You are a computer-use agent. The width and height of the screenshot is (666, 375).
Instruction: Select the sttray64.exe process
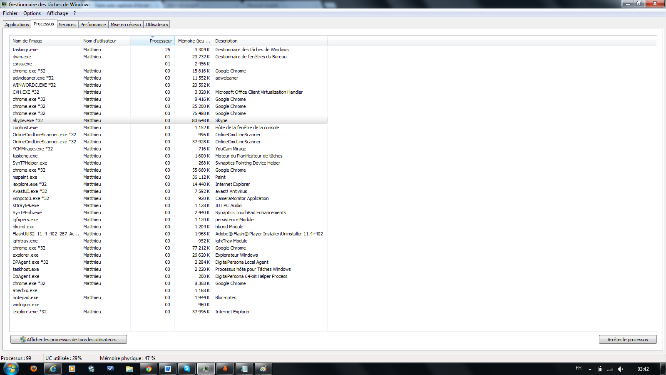[169, 205]
